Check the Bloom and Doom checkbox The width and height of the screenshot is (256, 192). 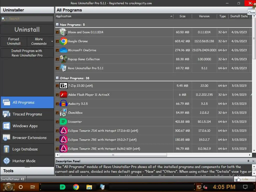[57, 32]
